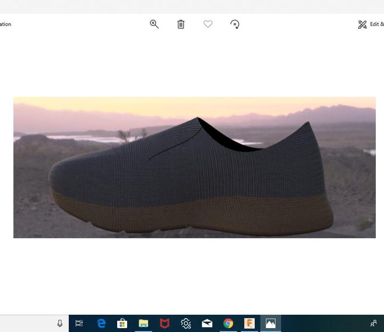Select the magnifier to adjust photo zoom

pos(154,24)
